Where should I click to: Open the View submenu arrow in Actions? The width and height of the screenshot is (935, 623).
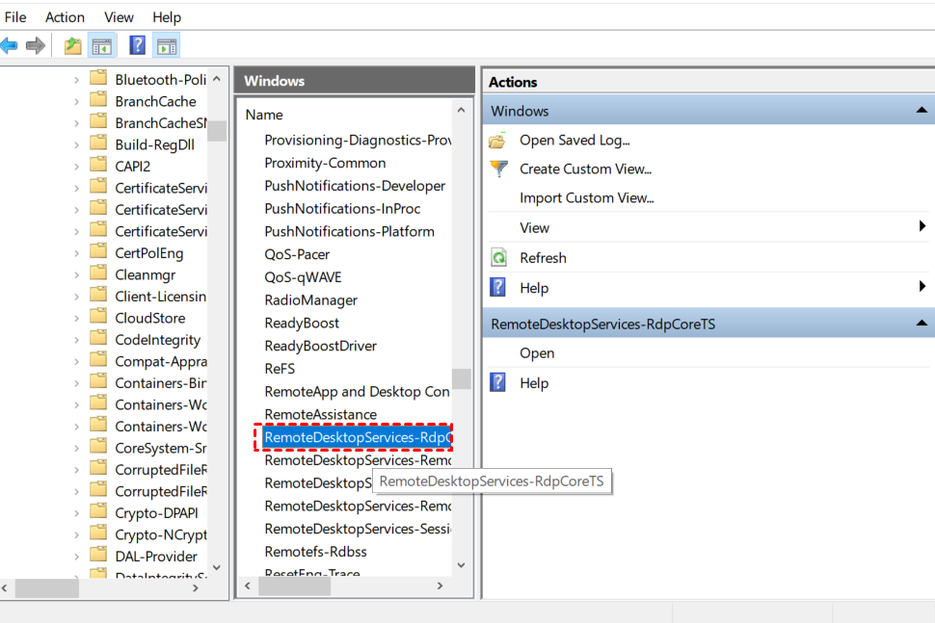pyautogui.click(x=922, y=227)
